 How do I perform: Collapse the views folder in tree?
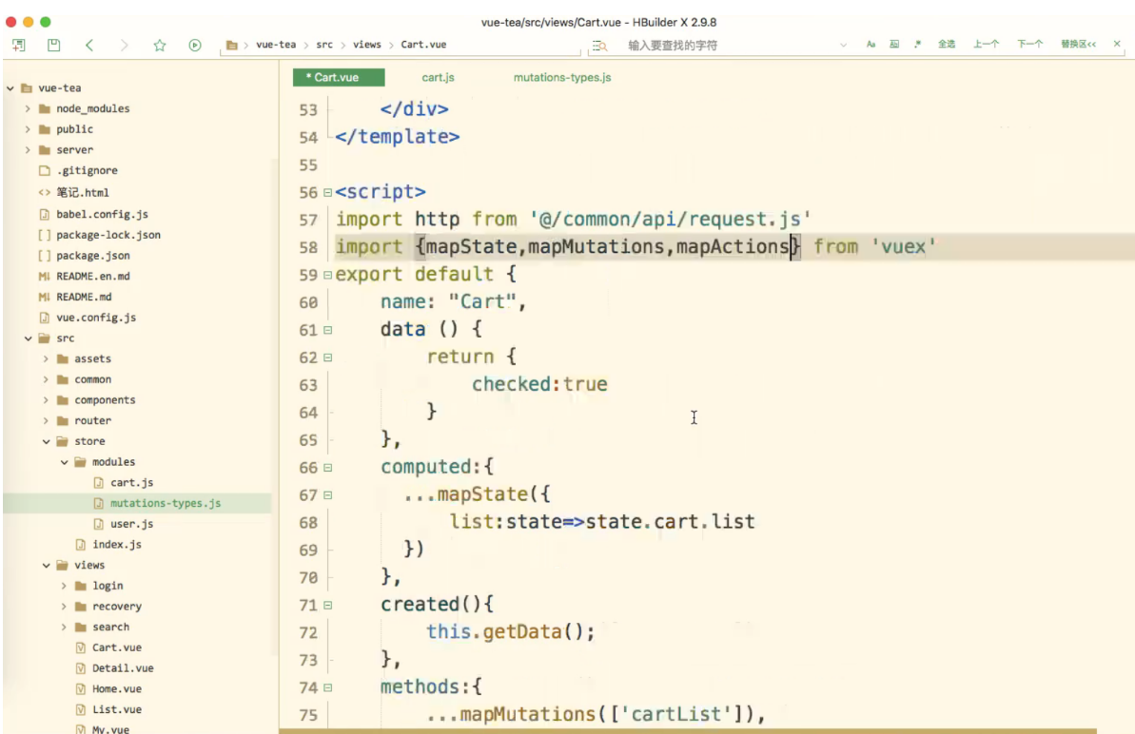pyautogui.click(x=46, y=566)
